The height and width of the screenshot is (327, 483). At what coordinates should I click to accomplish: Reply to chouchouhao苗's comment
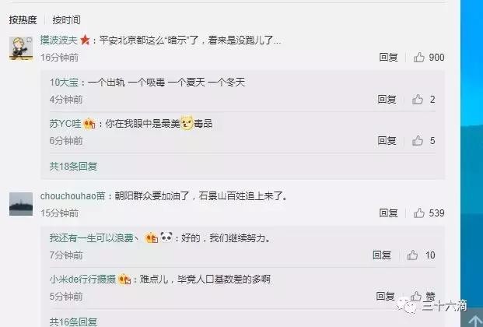click(388, 213)
